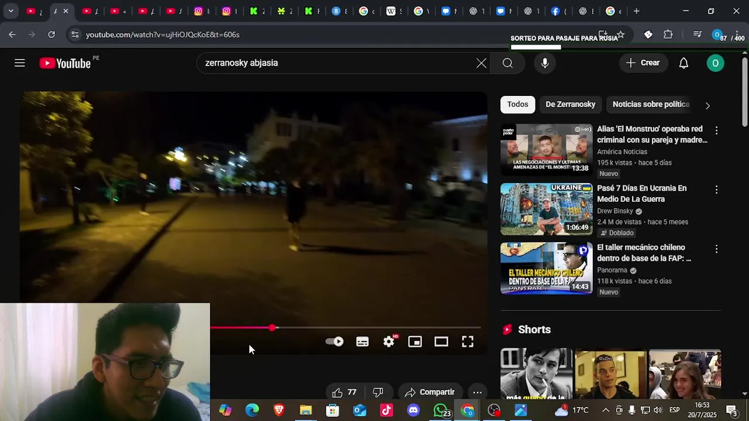The width and height of the screenshot is (749, 421).
Task: View site information icon in address bar
Action: coord(74,34)
